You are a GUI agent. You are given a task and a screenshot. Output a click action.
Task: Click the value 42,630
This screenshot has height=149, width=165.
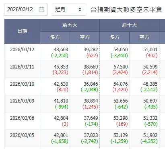click(x=61, y=84)
